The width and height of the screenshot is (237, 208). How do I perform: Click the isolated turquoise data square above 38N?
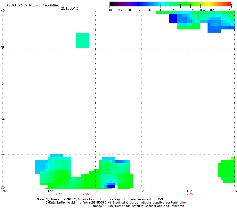click(x=83, y=40)
